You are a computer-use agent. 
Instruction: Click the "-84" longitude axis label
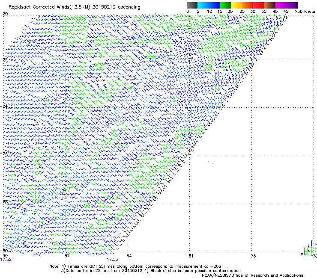coord(128,256)
